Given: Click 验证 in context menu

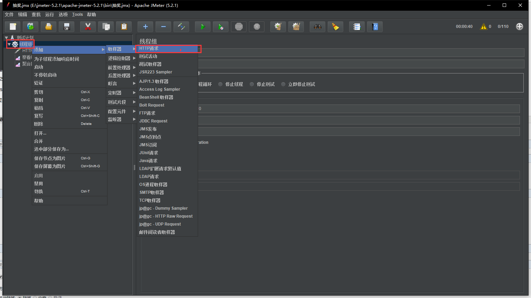Looking at the screenshot, I should 69,83.
